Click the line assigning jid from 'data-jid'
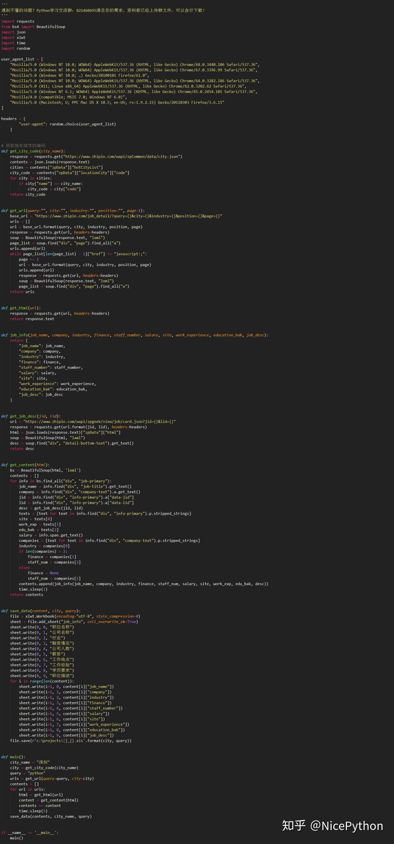 76,497
